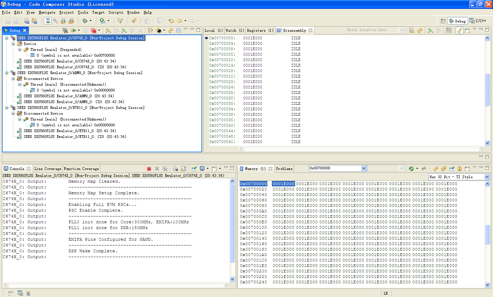Click the Assembly Step Into green icon
This screenshot has height=297, width=493.
(x=124, y=30)
